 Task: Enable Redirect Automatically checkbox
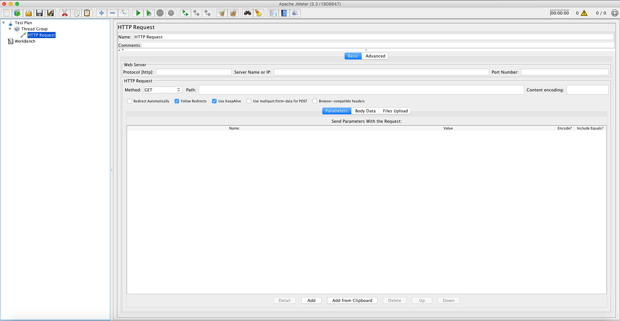(x=130, y=101)
